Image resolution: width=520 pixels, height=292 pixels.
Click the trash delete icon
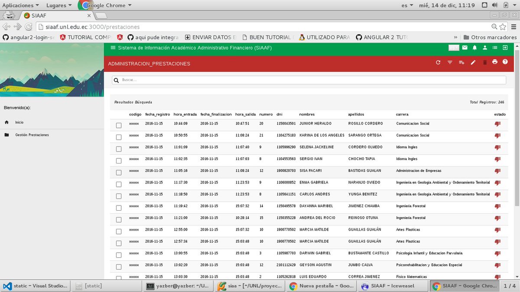(485, 62)
